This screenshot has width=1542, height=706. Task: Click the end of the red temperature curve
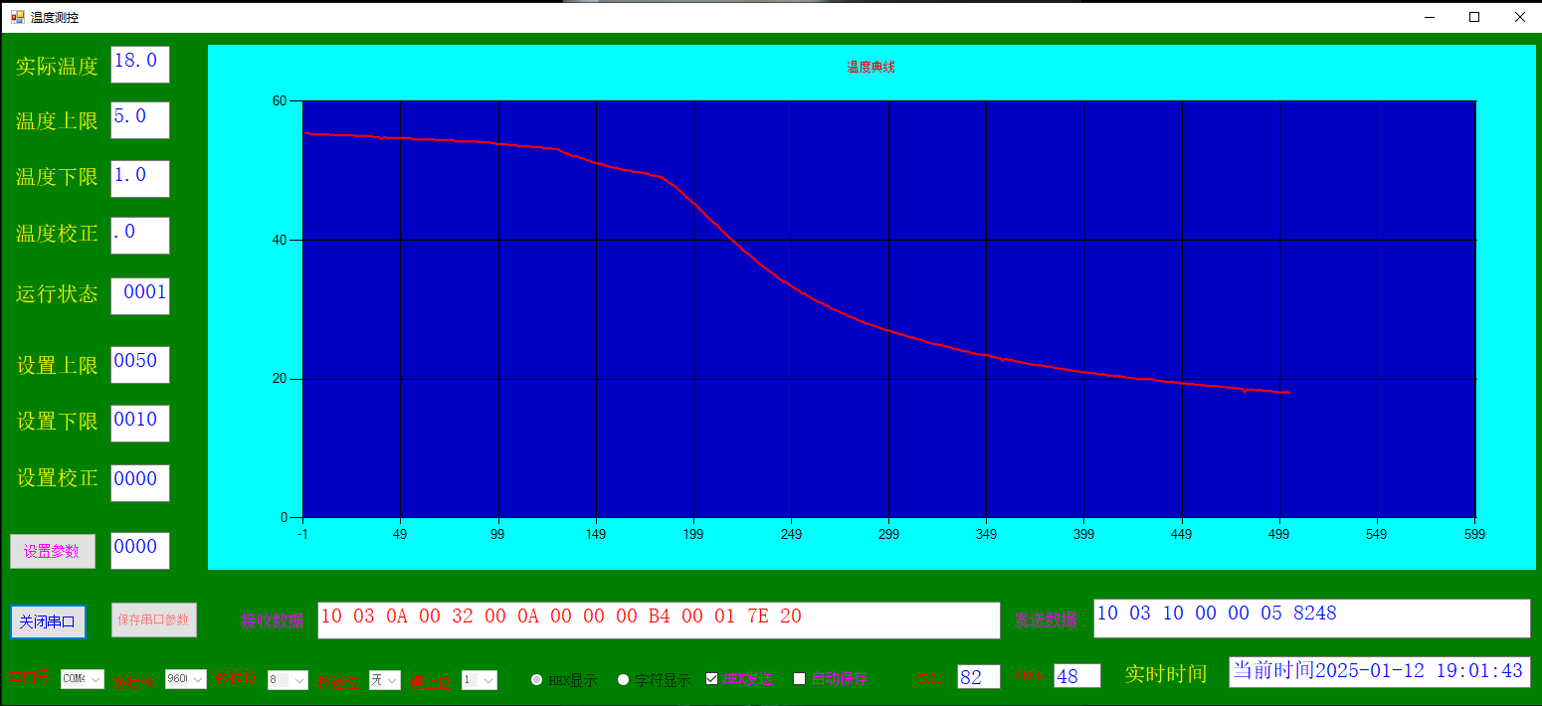point(1288,393)
